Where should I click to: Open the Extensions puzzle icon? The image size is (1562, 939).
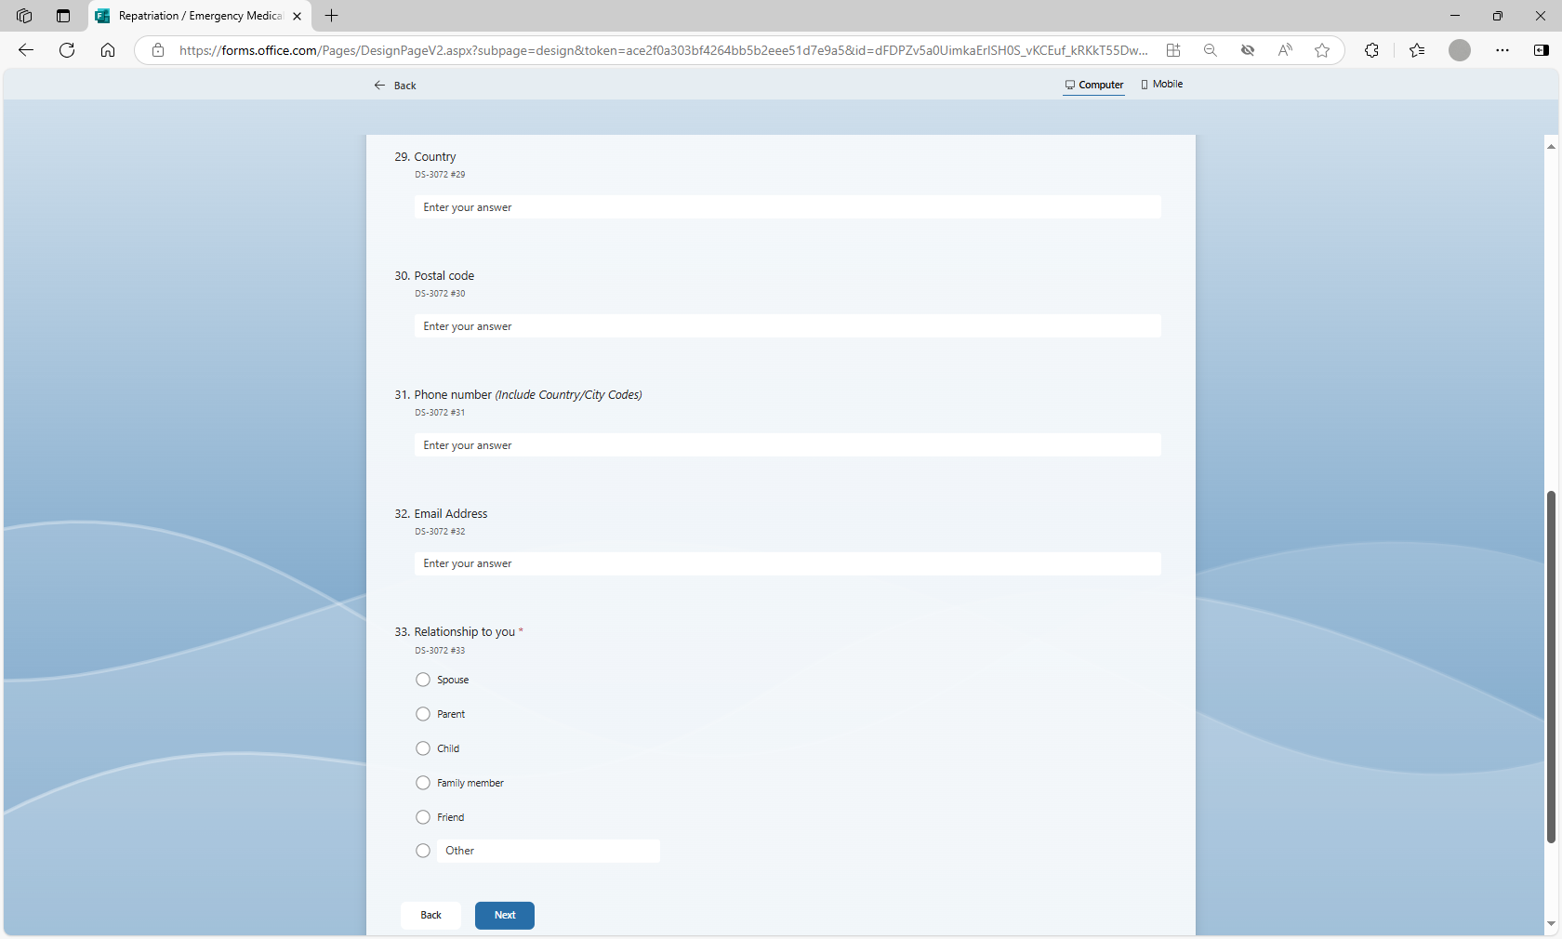pos(1371,50)
